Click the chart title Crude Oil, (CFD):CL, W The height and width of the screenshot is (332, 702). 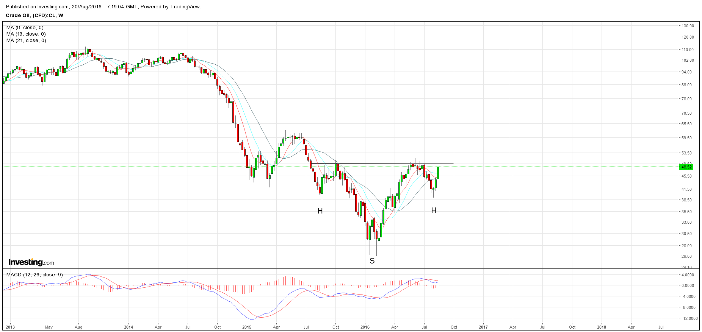[34, 16]
